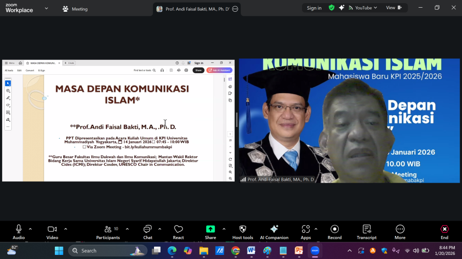Image resolution: width=462 pixels, height=259 pixels.
Task: Open the Windows Start menu
Action: click(x=59, y=251)
